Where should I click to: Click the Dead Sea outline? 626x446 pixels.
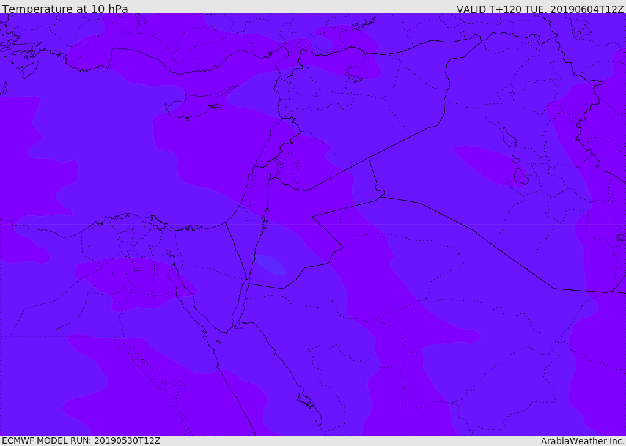[265, 218]
